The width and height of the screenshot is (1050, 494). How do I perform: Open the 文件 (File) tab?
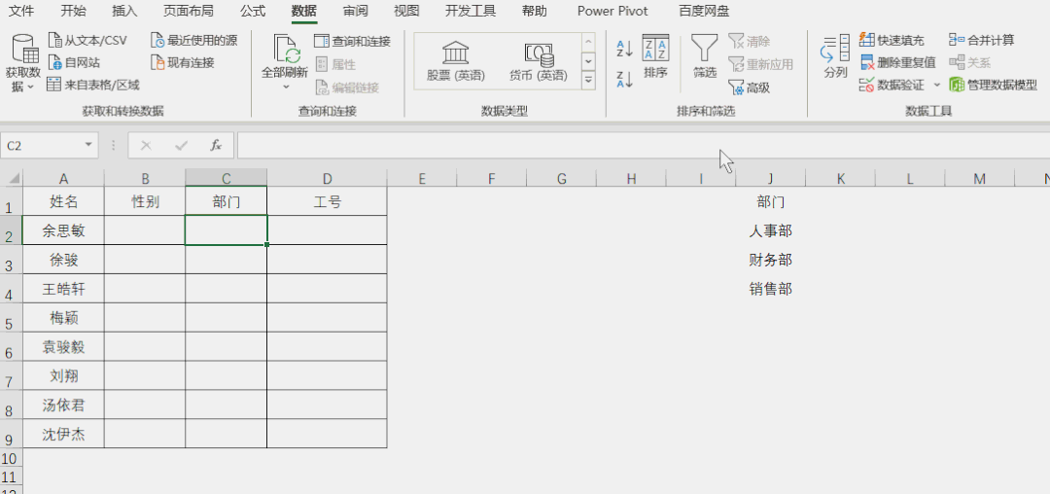pos(21,12)
